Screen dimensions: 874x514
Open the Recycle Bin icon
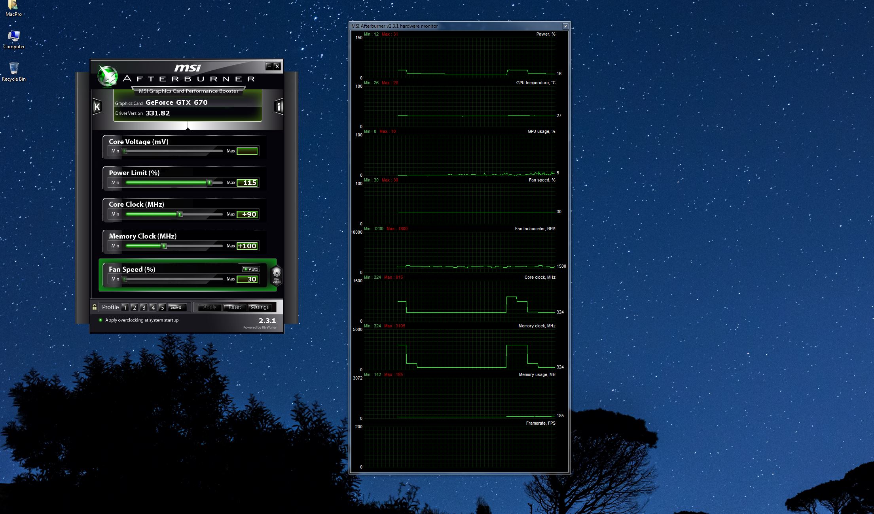14,68
